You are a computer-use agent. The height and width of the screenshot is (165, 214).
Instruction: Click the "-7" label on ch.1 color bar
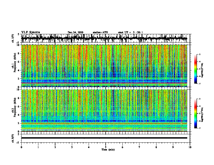click(199, 84)
